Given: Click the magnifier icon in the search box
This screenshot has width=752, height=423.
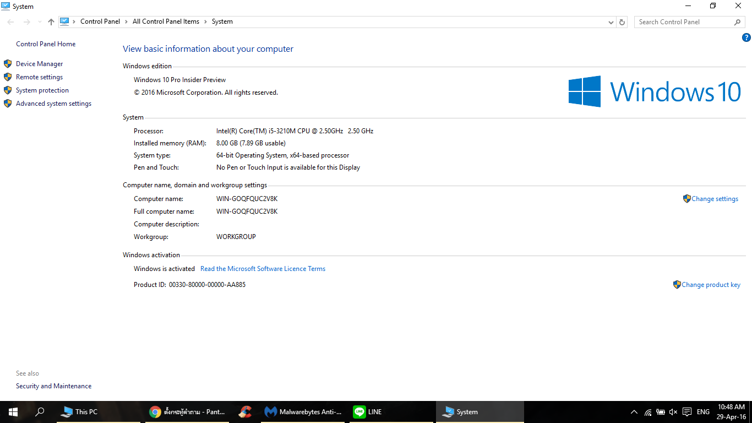Looking at the screenshot, I should [x=738, y=22].
